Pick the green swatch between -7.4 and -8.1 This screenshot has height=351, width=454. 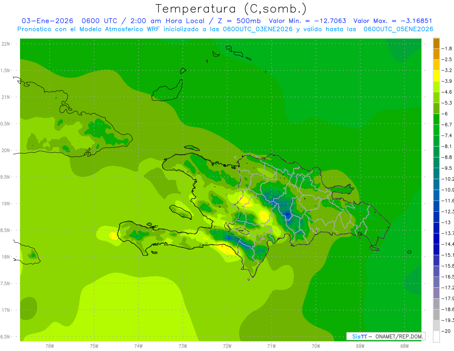click(436, 141)
